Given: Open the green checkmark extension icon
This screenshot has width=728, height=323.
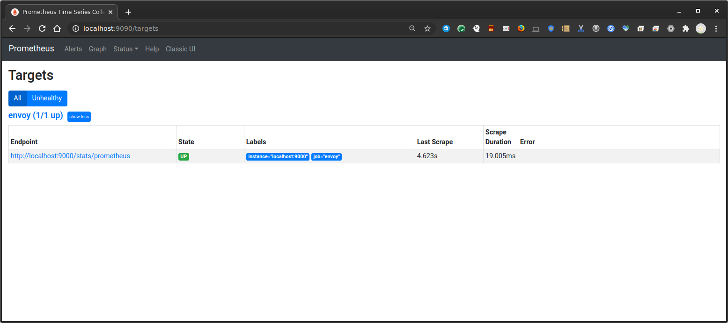Looking at the screenshot, I should click(461, 28).
